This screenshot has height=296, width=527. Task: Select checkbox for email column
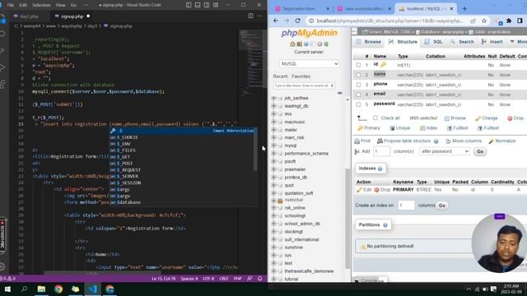pos(358,95)
